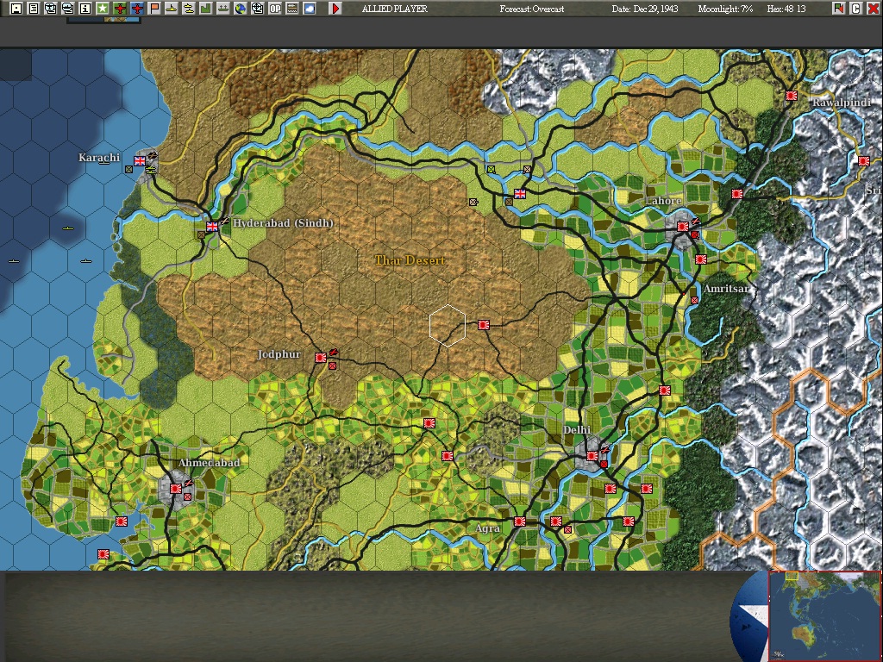Click the crosshair target toolbar icon

click(x=257, y=9)
